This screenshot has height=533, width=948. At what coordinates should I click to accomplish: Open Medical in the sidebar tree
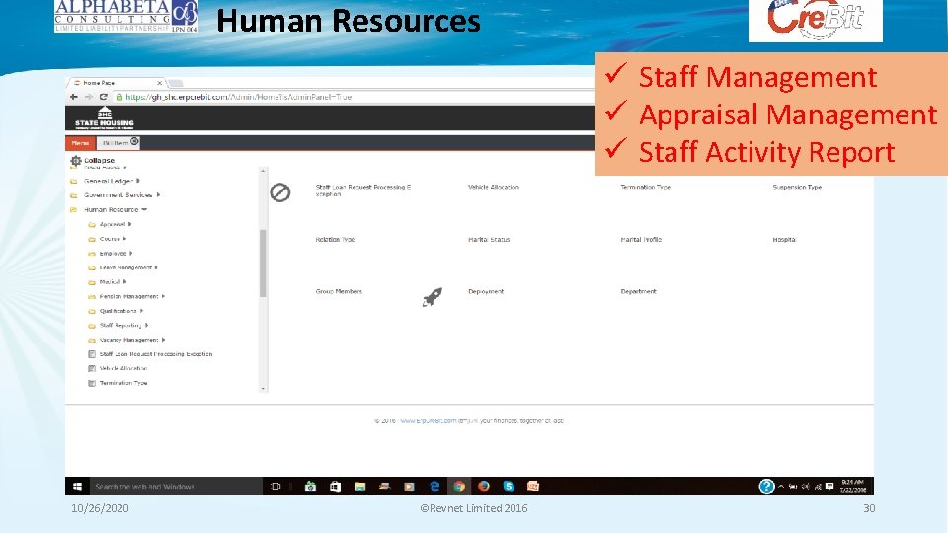click(110, 282)
